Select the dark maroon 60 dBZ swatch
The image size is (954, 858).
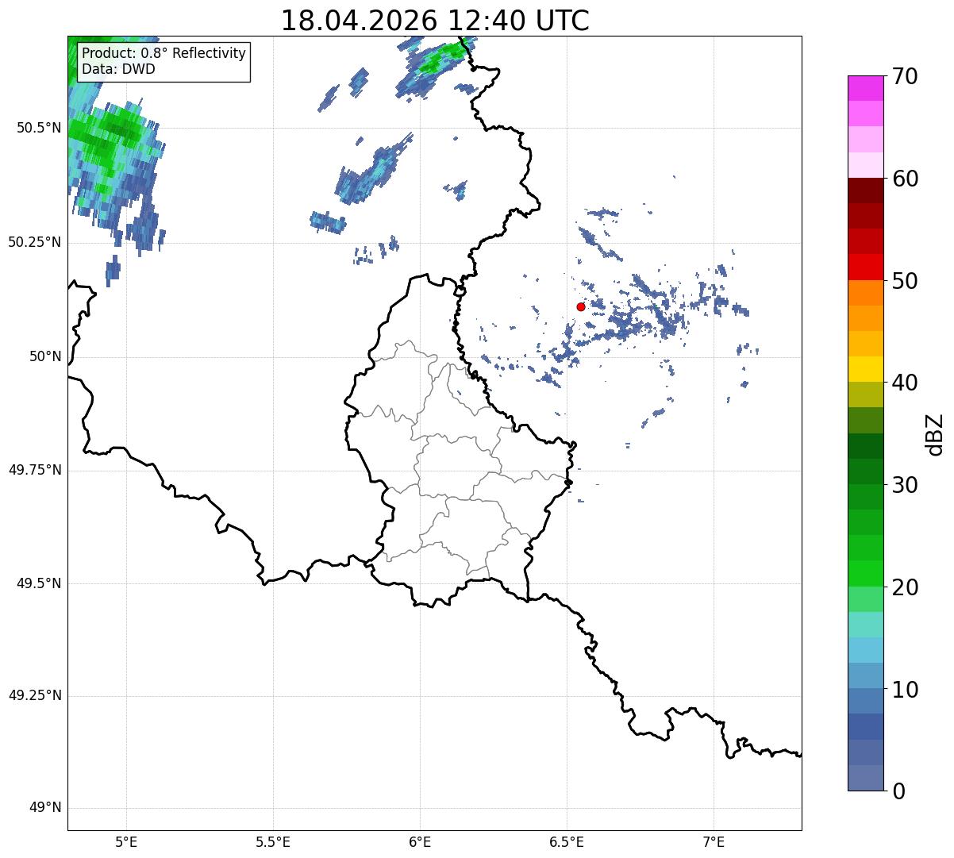pyautogui.click(x=866, y=190)
